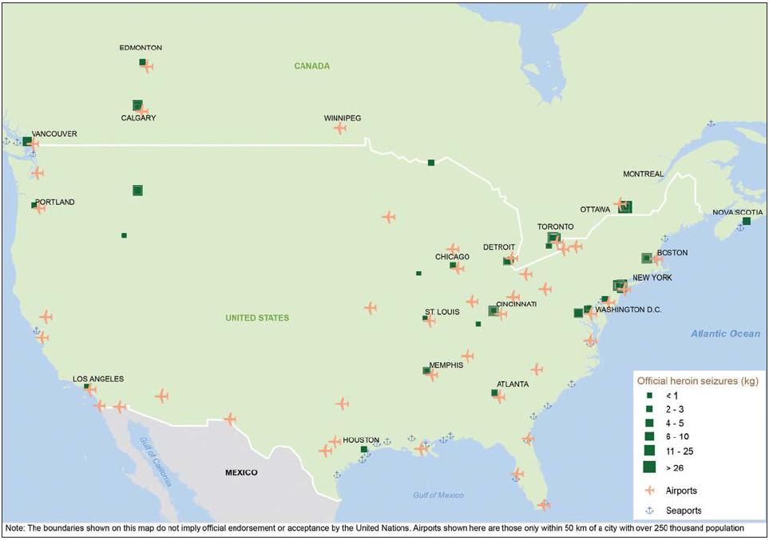
Task: Click the smallest '< 1' legend square
Action: point(649,396)
